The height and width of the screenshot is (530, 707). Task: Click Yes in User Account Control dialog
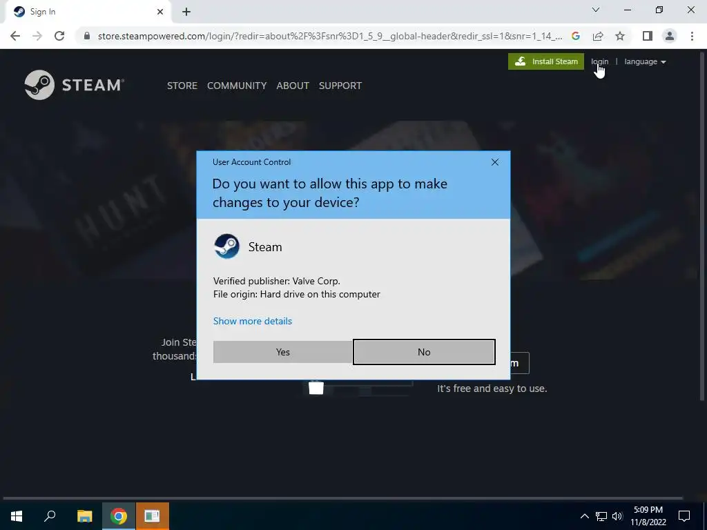(282, 352)
